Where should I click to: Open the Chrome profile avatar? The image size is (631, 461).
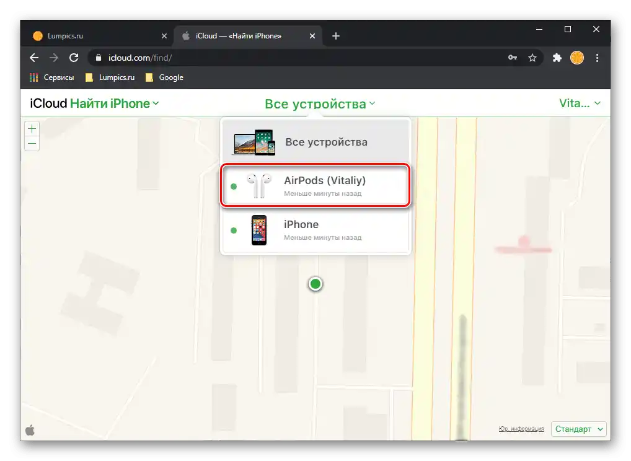tap(577, 58)
